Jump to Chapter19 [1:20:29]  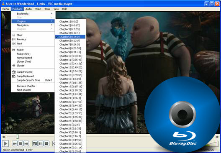coord(70,90)
